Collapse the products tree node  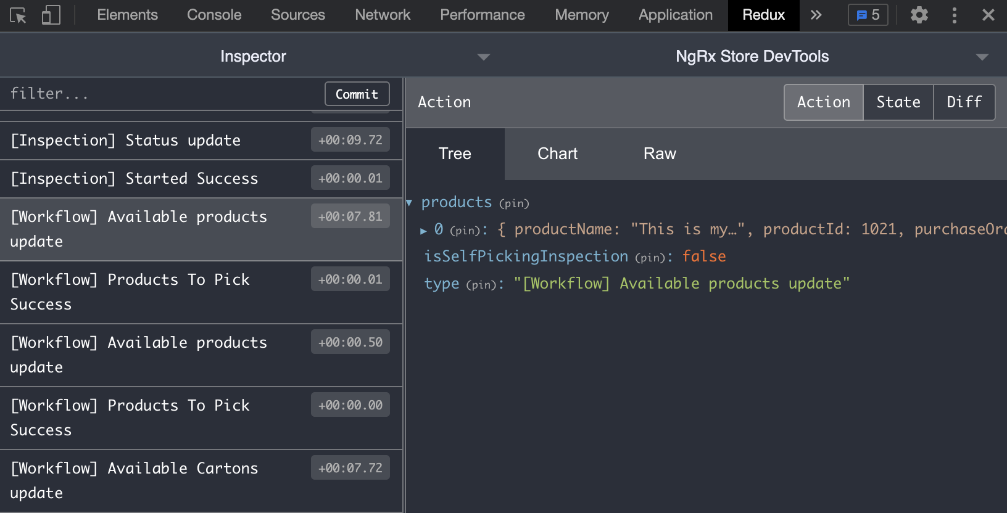[x=409, y=203]
